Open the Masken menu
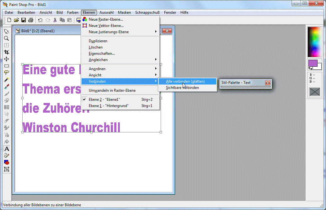This screenshot has height=210, width=326. (124, 13)
